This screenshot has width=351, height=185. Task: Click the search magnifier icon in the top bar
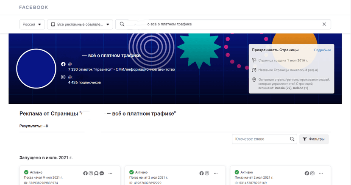pos(122,24)
